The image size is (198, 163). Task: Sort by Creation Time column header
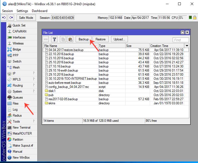(167, 46)
